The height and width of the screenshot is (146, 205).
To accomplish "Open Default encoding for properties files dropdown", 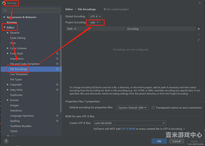I will (132, 108).
